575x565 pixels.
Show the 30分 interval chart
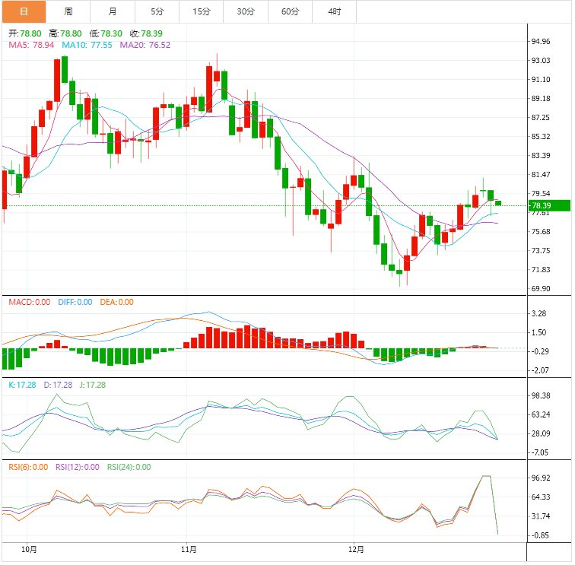tap(246, 11)
